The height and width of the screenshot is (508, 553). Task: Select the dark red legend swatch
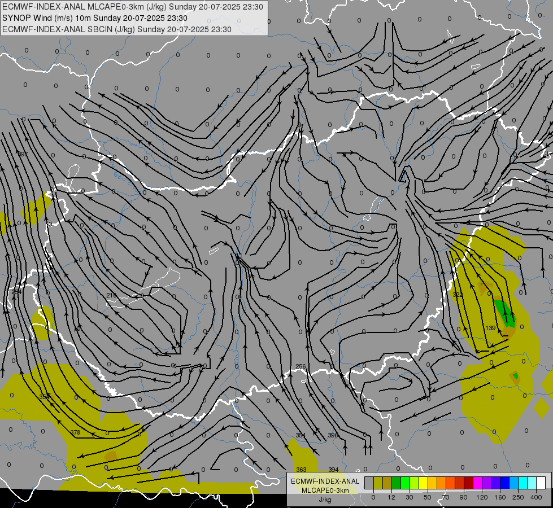pyautogui.click(x=468, y=483)
